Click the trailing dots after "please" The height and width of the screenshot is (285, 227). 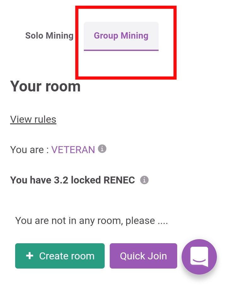click(x=163, y=221)
